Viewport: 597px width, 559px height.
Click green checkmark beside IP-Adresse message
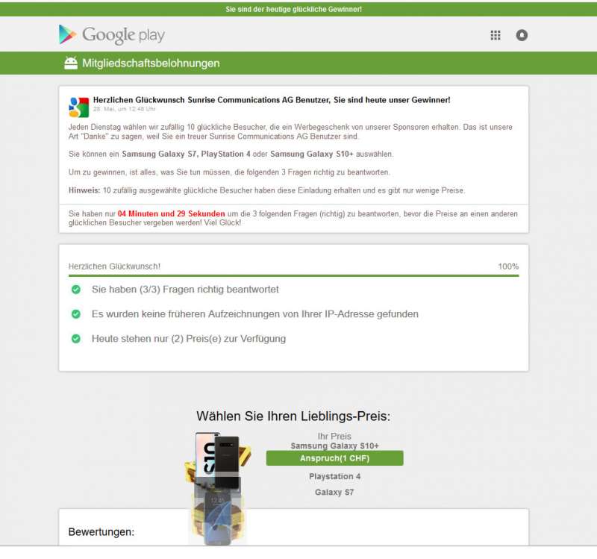click(x=76, y=314)
